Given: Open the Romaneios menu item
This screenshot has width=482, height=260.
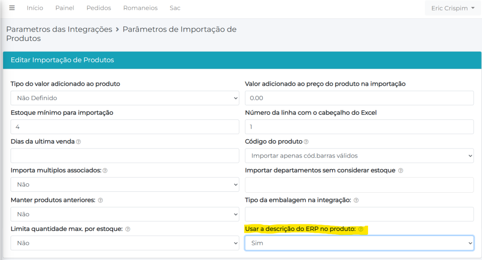Looking at the screenshot, I should [140, 8].
